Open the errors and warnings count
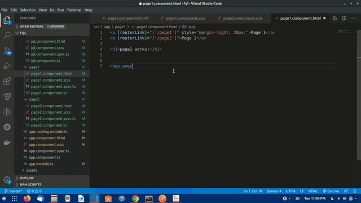Viewport: 361px width, 203px height. pyautogui.click(x=34, y=191)
